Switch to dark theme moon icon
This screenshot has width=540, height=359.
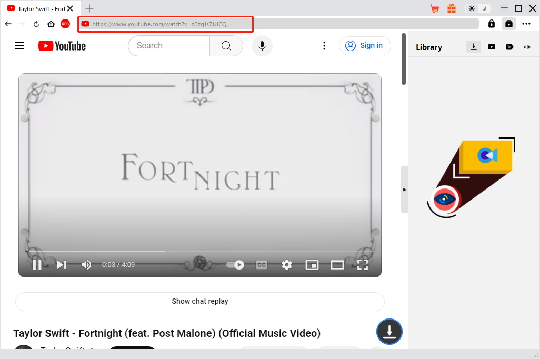click(x=484, y=8)
